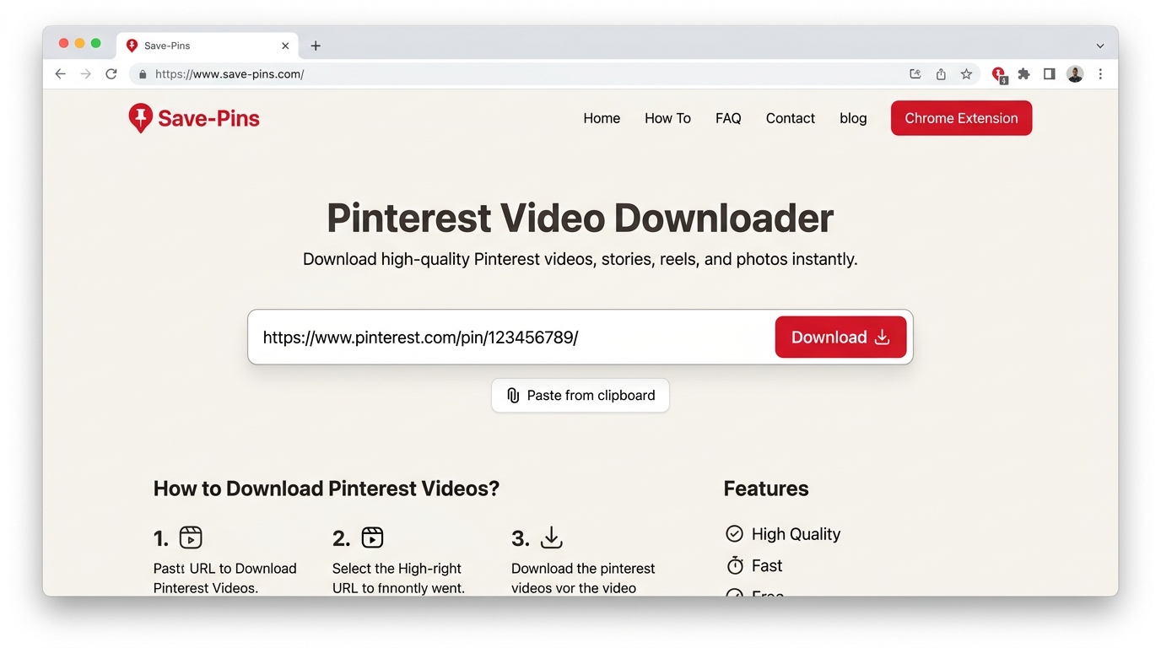Click the Chrome Extension button
Screen dimensions: 1161x648
click(x=961, y=118)
